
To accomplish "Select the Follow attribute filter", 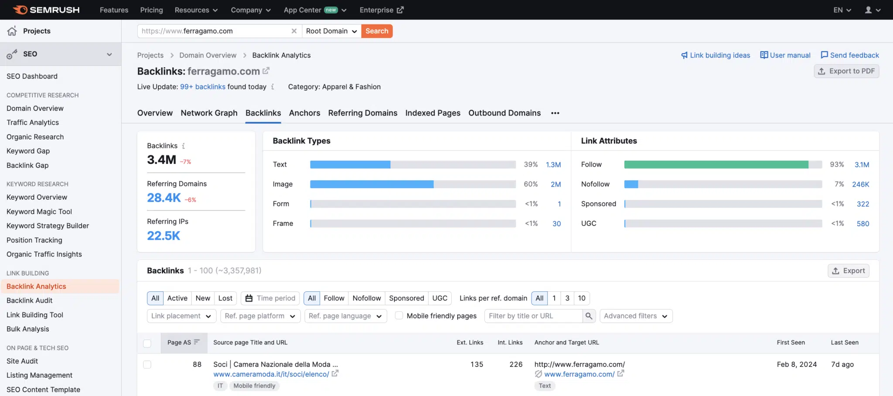I will tap(334, 298).
